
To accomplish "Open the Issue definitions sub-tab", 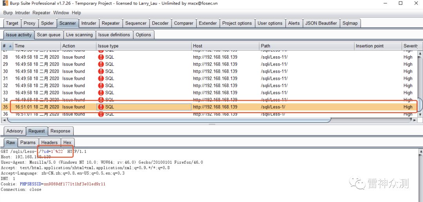I will 114,35.
